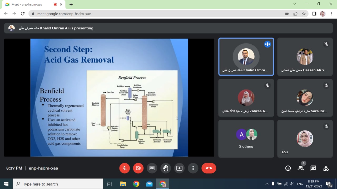This screenshot has height=189, width=337.
Task: Toggle closed captions button
Action: [152, 168]
